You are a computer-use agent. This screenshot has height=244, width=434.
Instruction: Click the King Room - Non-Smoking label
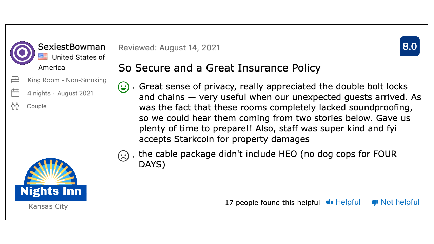click(67, 80)
